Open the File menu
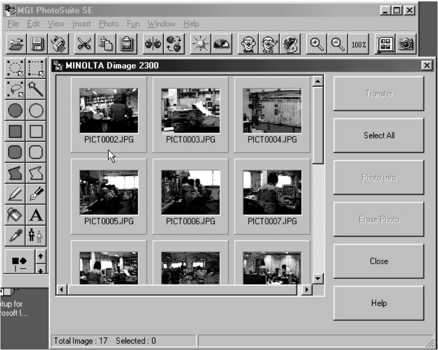Image resolution: width=438 pixels, height=350 pixels. click(x=13, y=24)
